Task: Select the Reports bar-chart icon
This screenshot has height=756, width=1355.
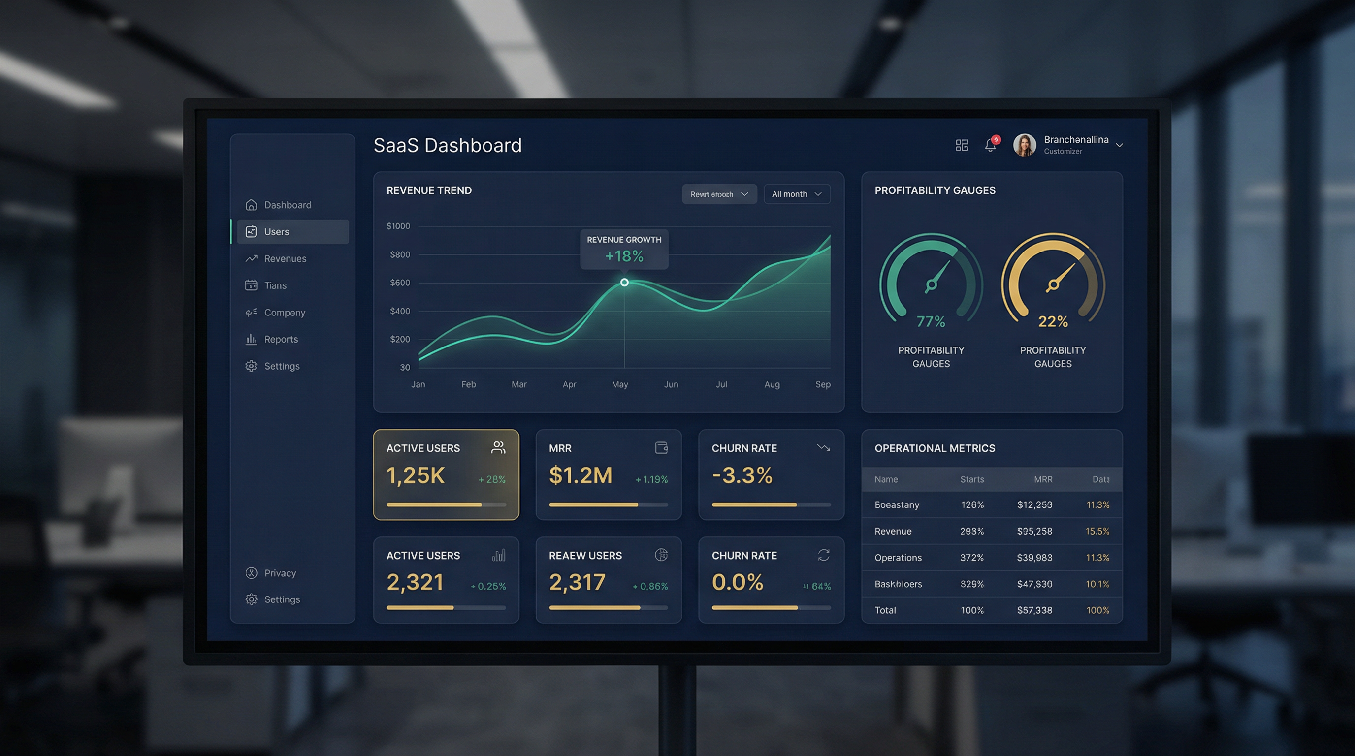Action: click(x=251, y=339)
